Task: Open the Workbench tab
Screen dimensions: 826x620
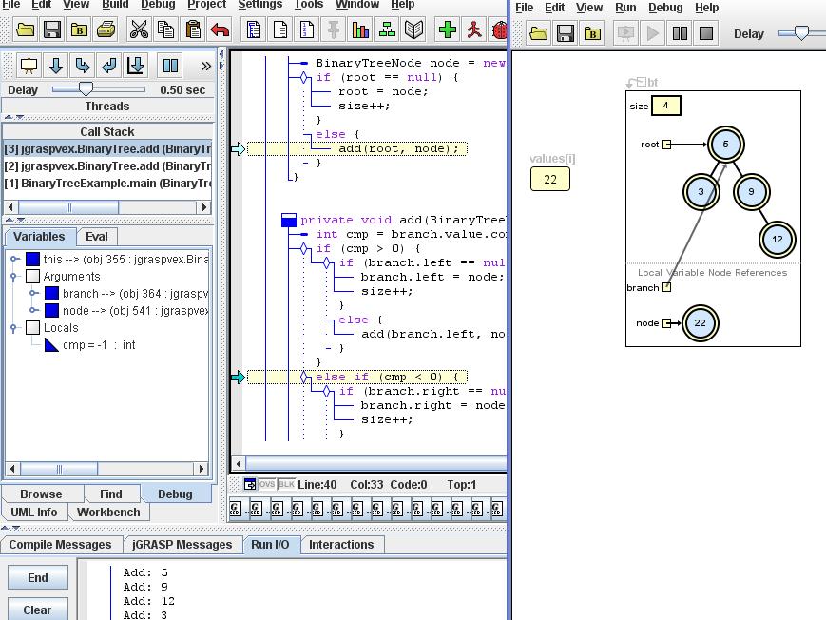Action: click(108, 512)
